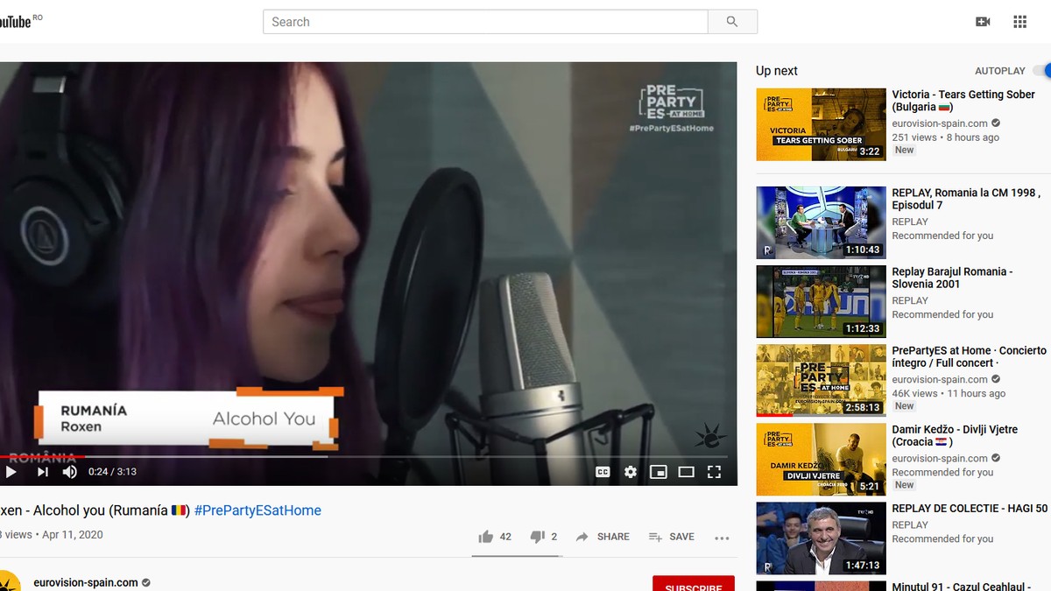Click the red SUBSCRIBE button

[x=694, y=585]
